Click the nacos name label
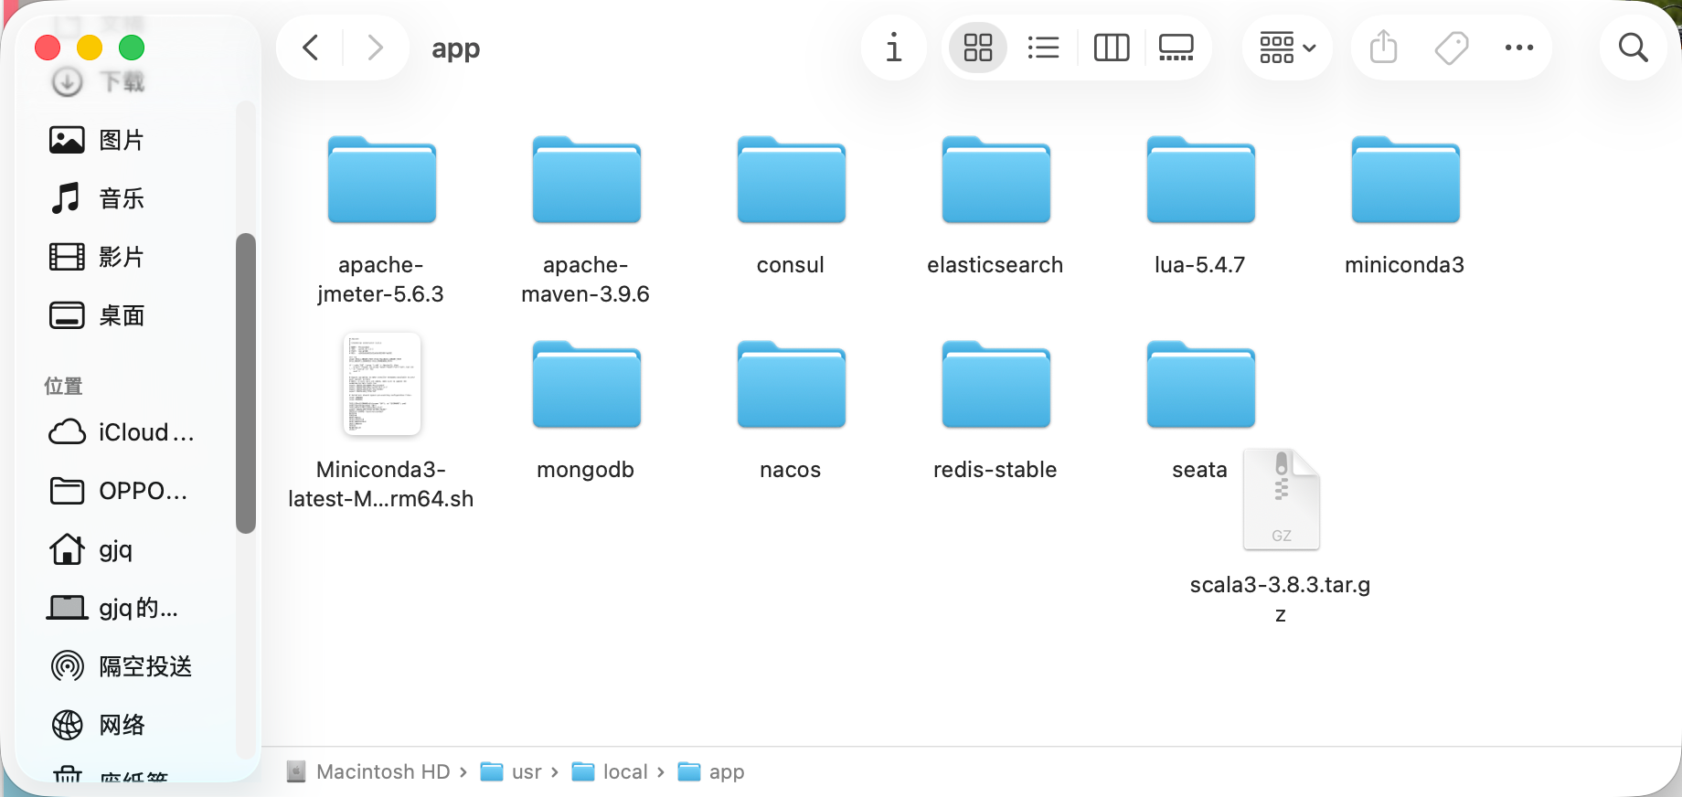1682x797 pixels. pyautogui.click(x=790, y=470)
